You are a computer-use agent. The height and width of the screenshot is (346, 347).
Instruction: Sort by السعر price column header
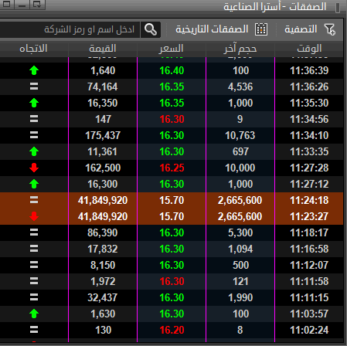(x=172, y=49)
